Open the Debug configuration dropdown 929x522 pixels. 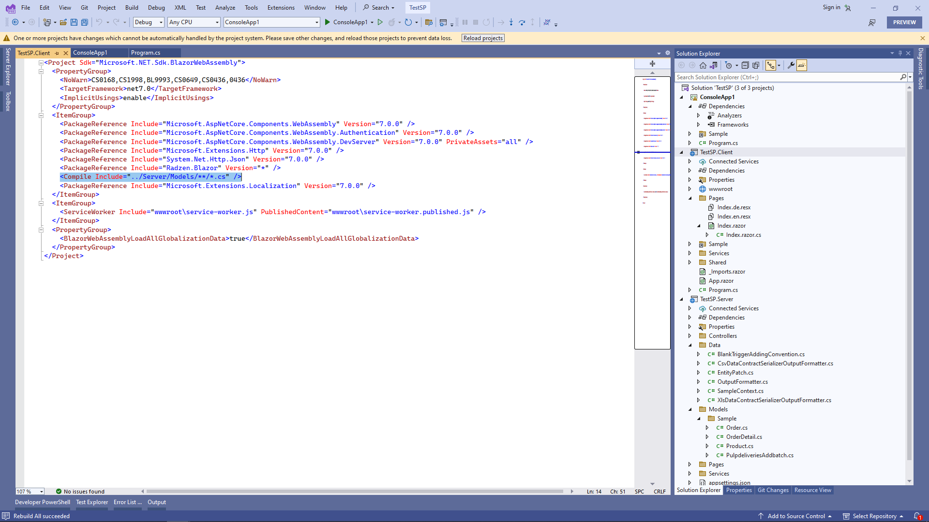(x=149, y=22)
